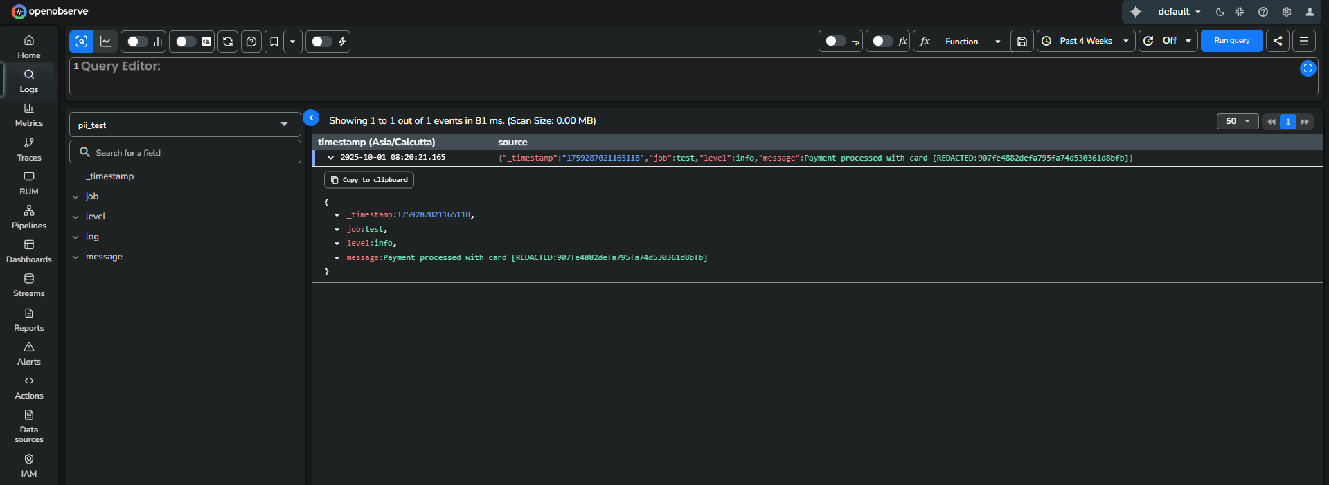This screenshot has width=1329, height=485.
Task: Select the _timestamp field in list
Action: (109, 176)
